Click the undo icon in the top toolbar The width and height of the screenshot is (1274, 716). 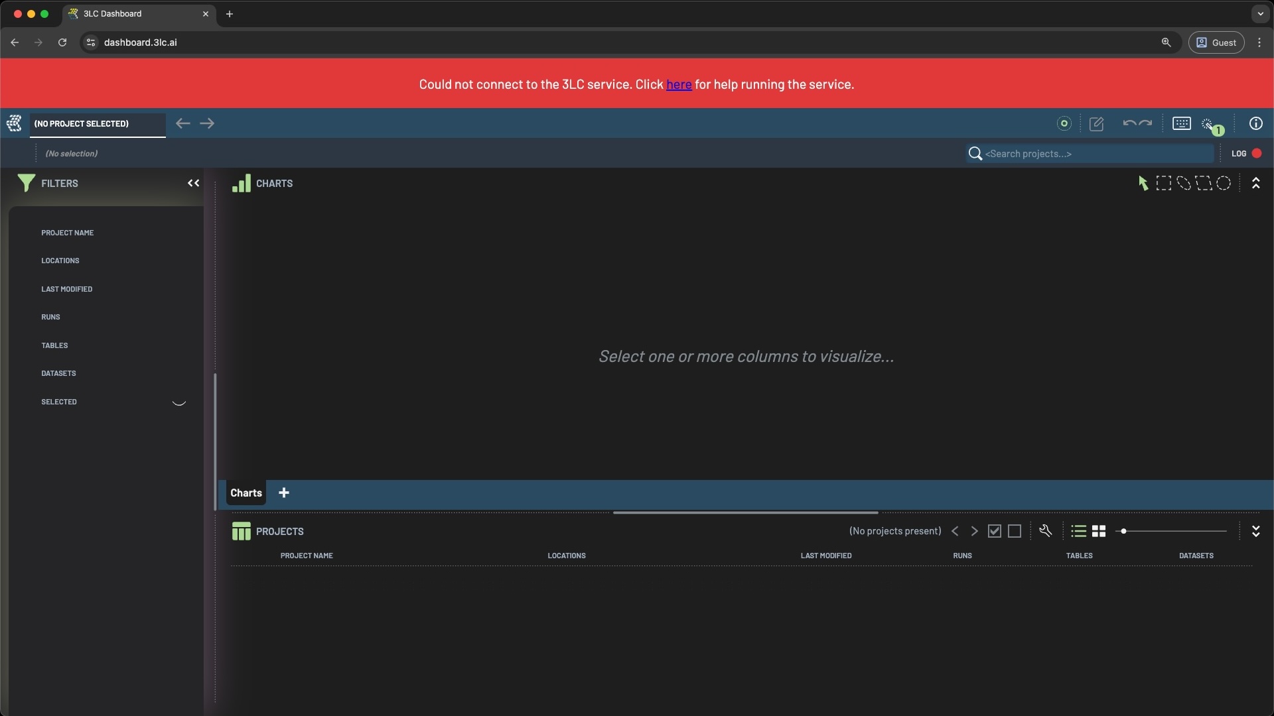tap(1129, 123)
